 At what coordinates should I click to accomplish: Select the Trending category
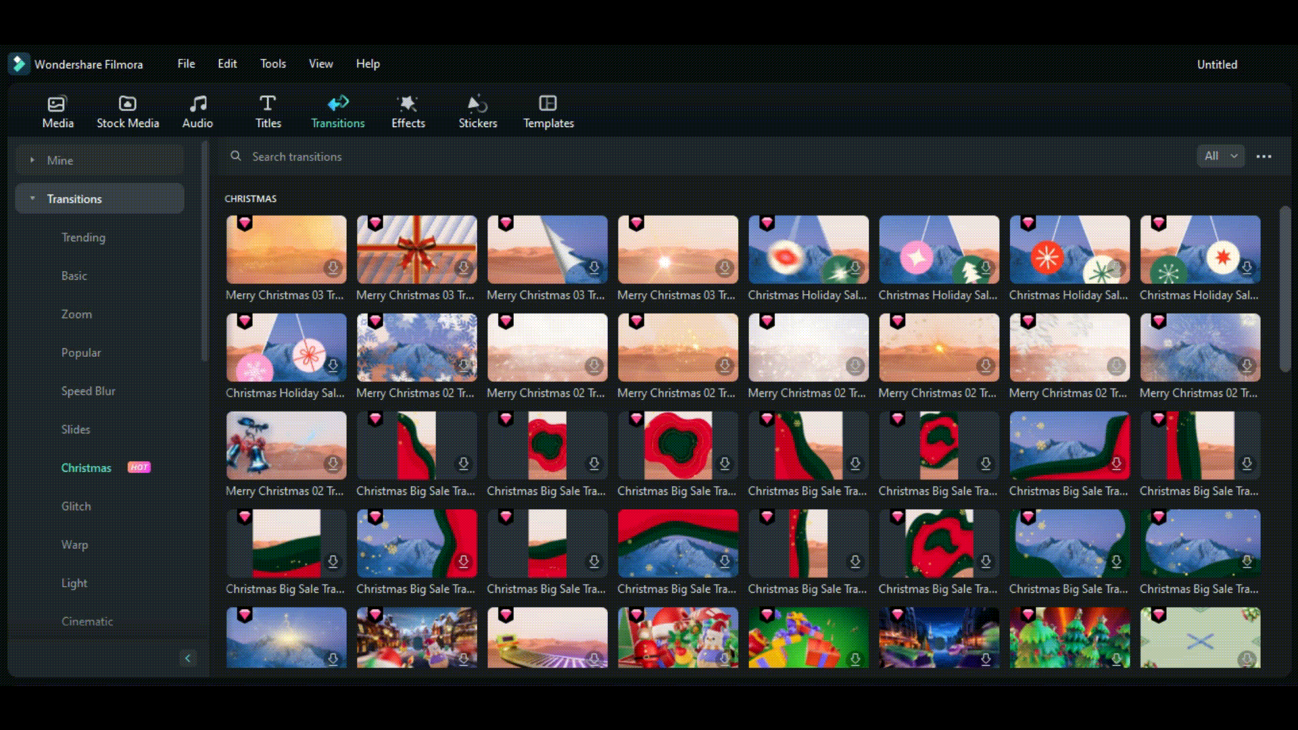83,237
